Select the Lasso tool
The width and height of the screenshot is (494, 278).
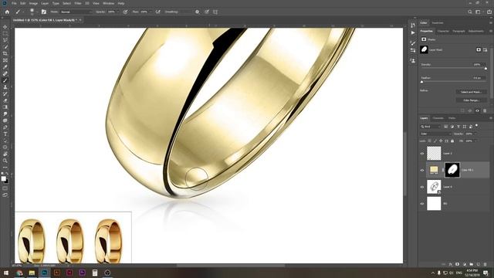[5, 40]
